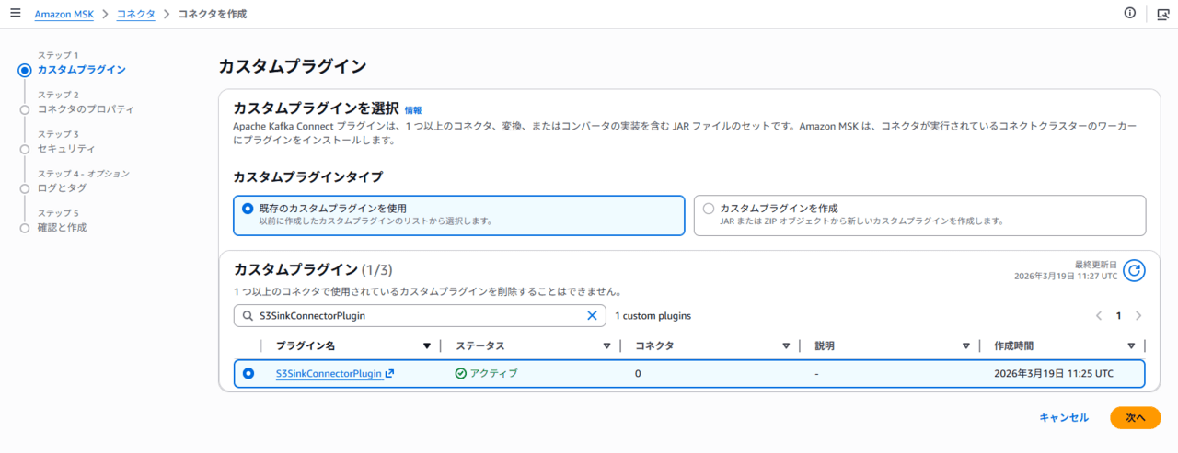Click the 次へ button
1178x453 pixels.
[x=1135, y=417]
